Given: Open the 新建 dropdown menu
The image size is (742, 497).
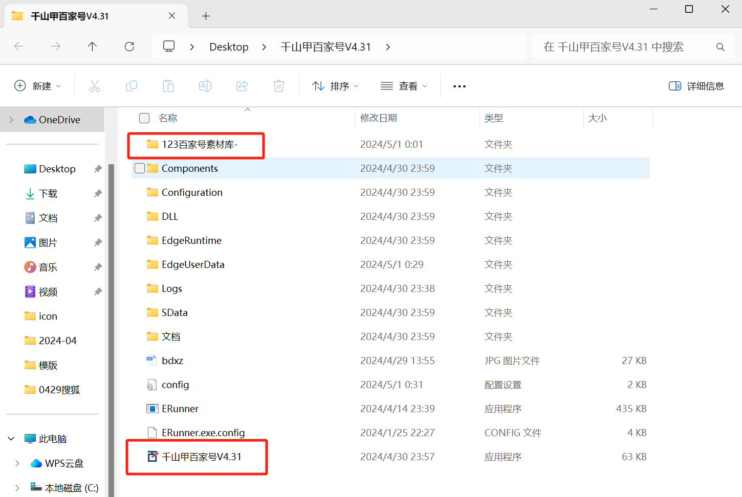Looking at the screenshot, I should 38,86.
